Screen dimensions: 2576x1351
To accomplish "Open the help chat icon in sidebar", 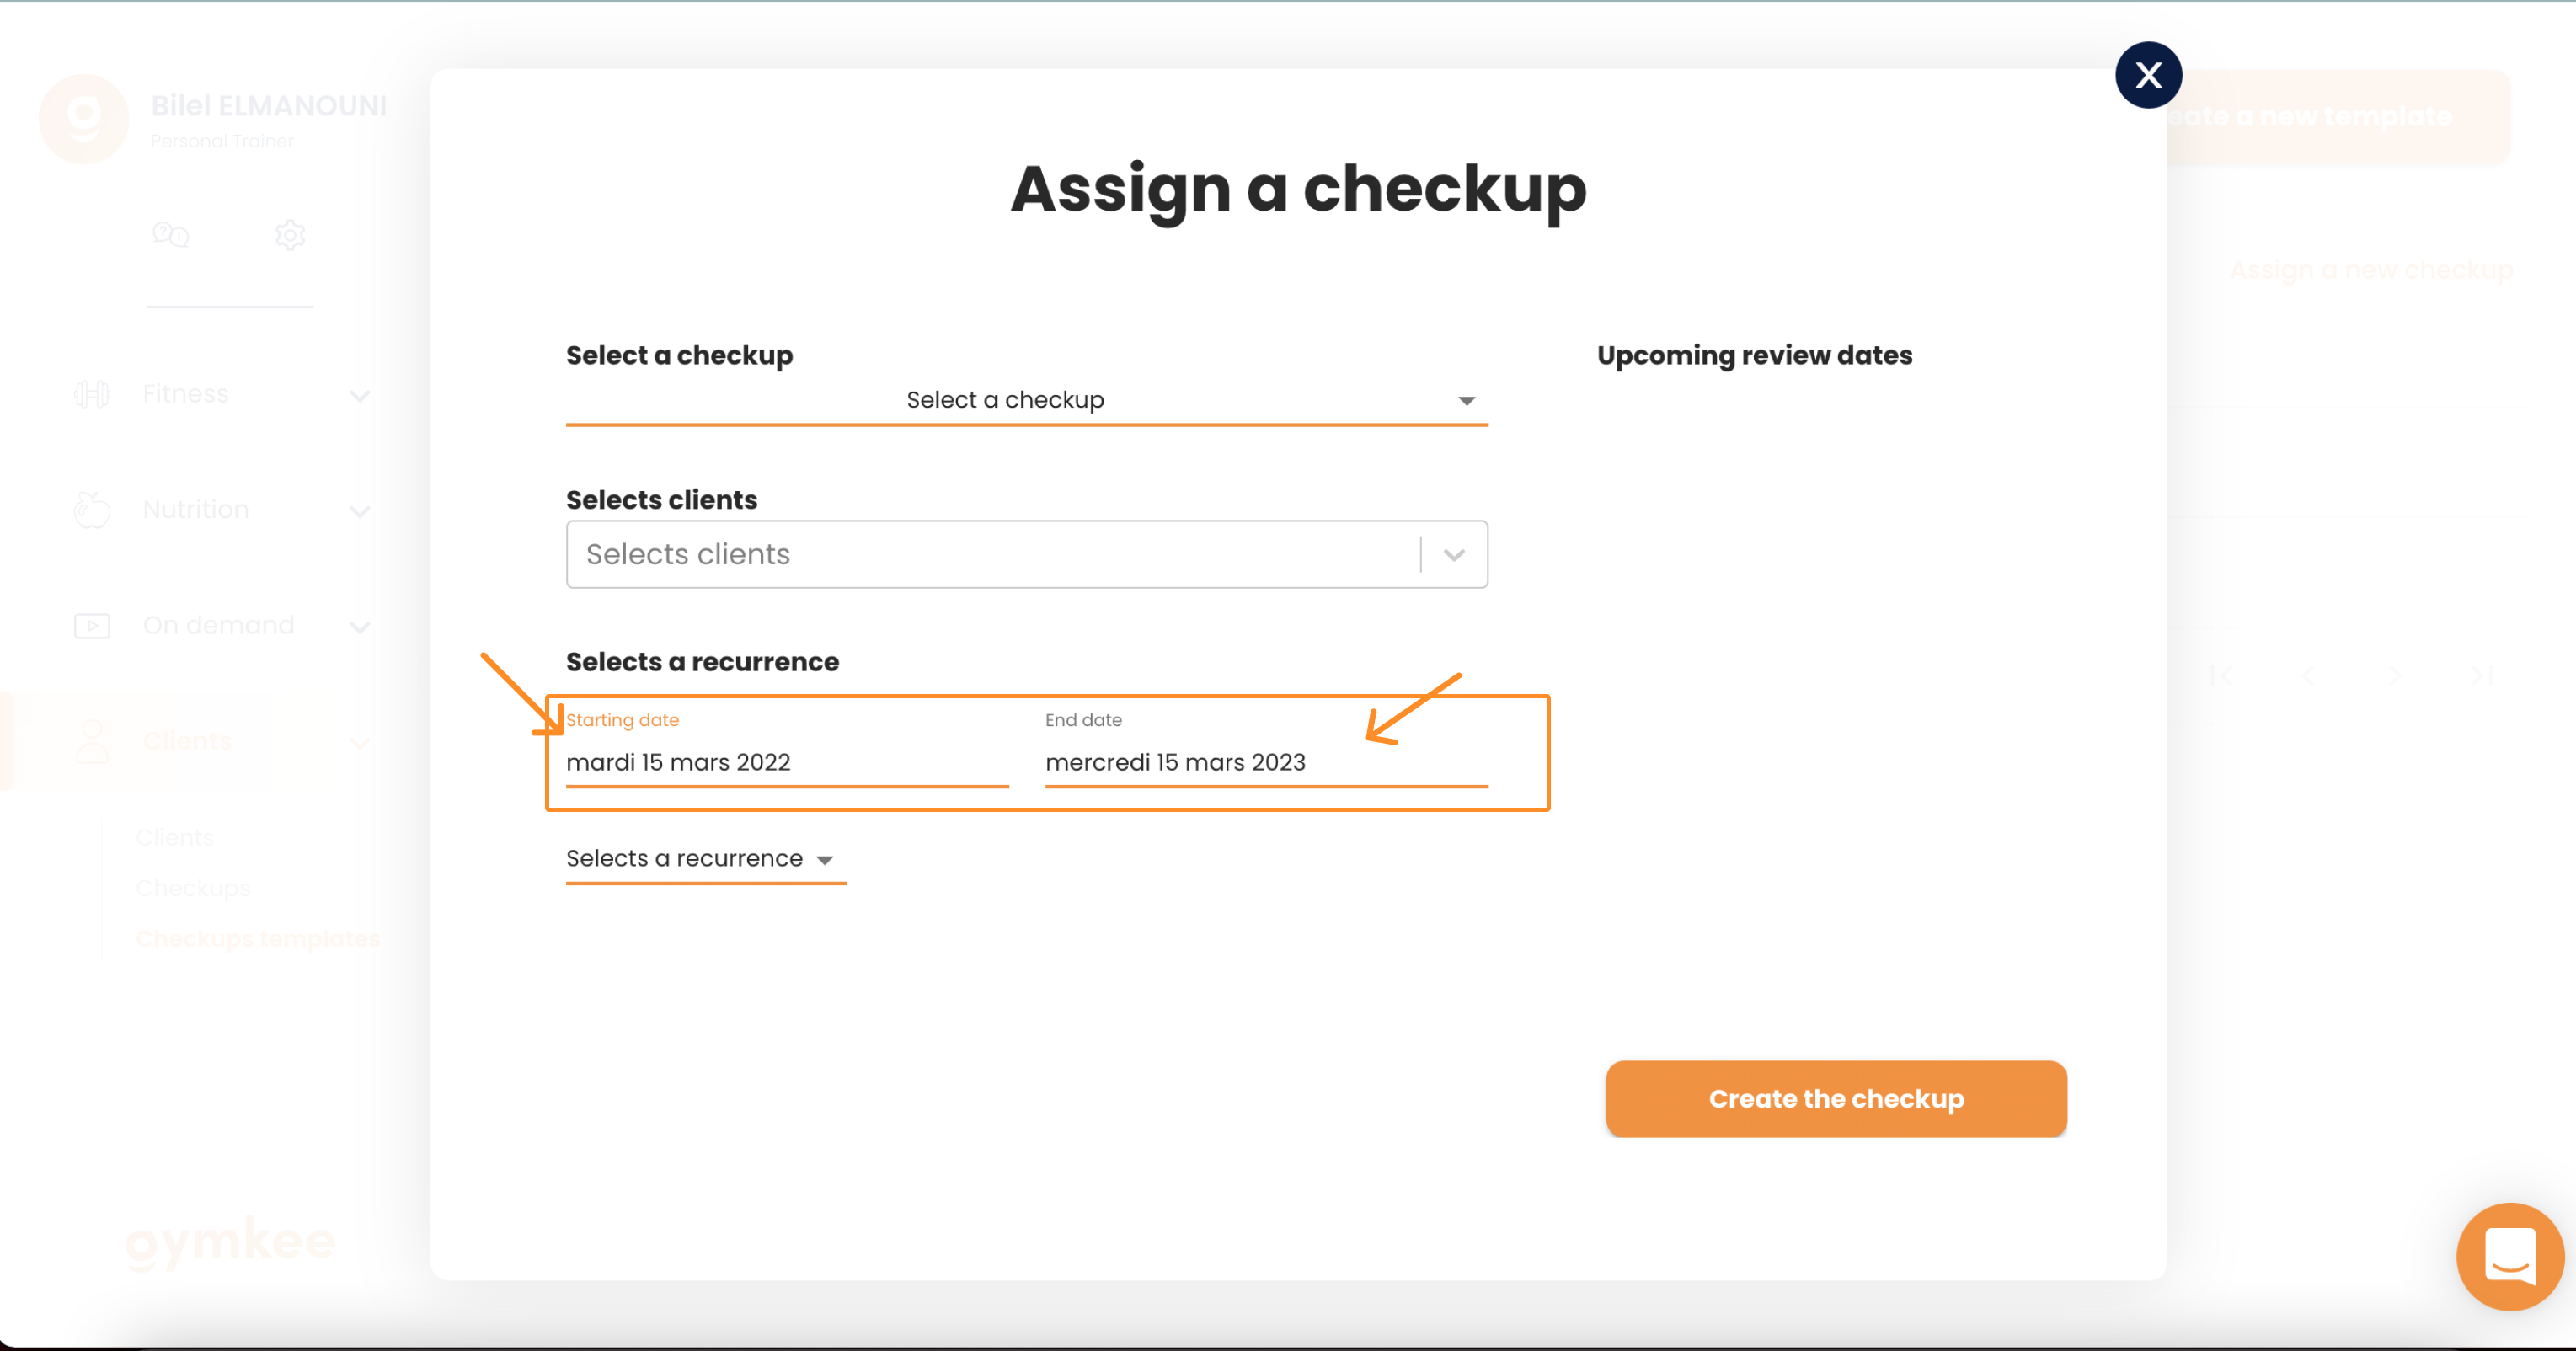I will (171, 235).
